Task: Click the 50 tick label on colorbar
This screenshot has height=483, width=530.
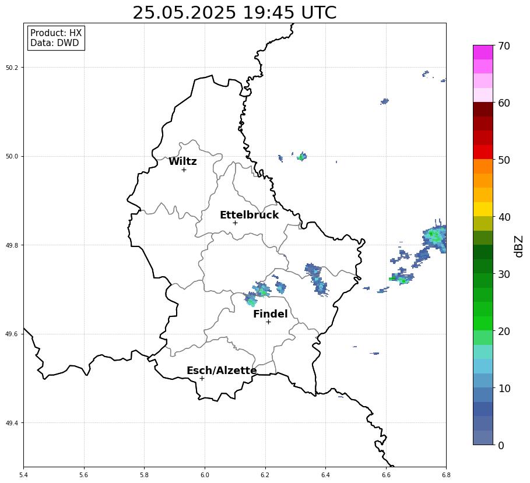Action: coord(504,160)
